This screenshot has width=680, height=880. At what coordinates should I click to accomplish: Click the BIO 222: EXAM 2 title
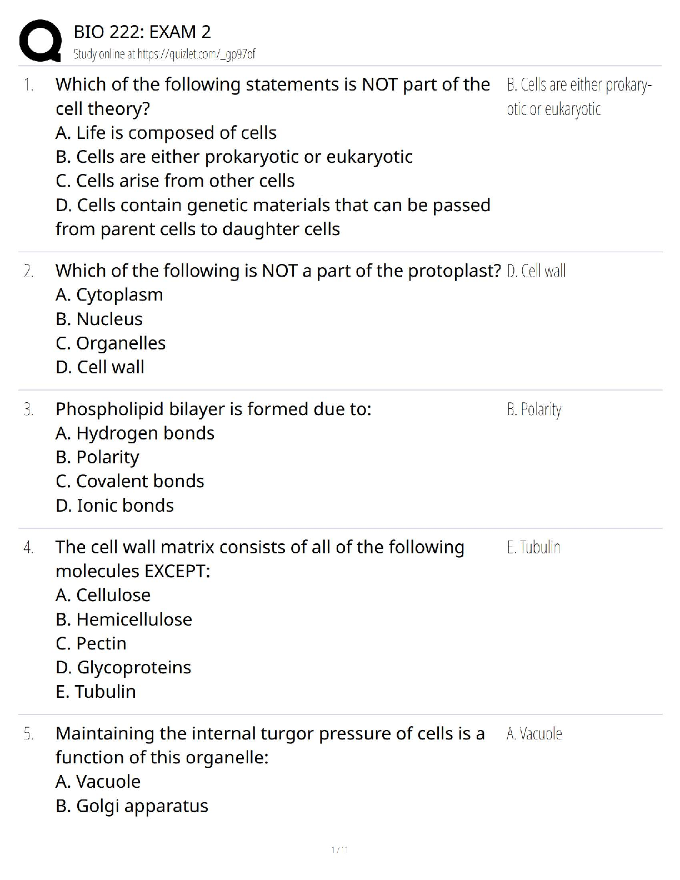[142, 32]
